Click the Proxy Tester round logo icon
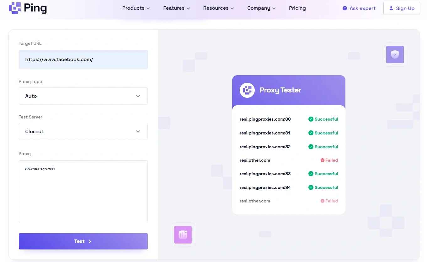427x262 pixels. point(247,90)
